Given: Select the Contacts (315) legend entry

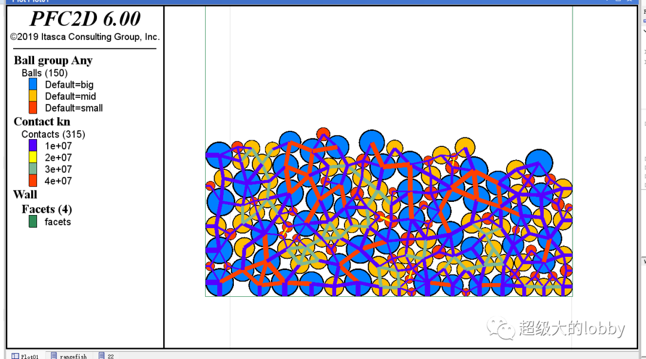Looking at the screenshot, I should 53,134.
